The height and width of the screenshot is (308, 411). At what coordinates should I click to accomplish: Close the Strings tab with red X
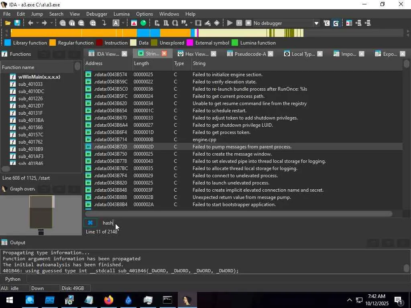click(164, 54)
